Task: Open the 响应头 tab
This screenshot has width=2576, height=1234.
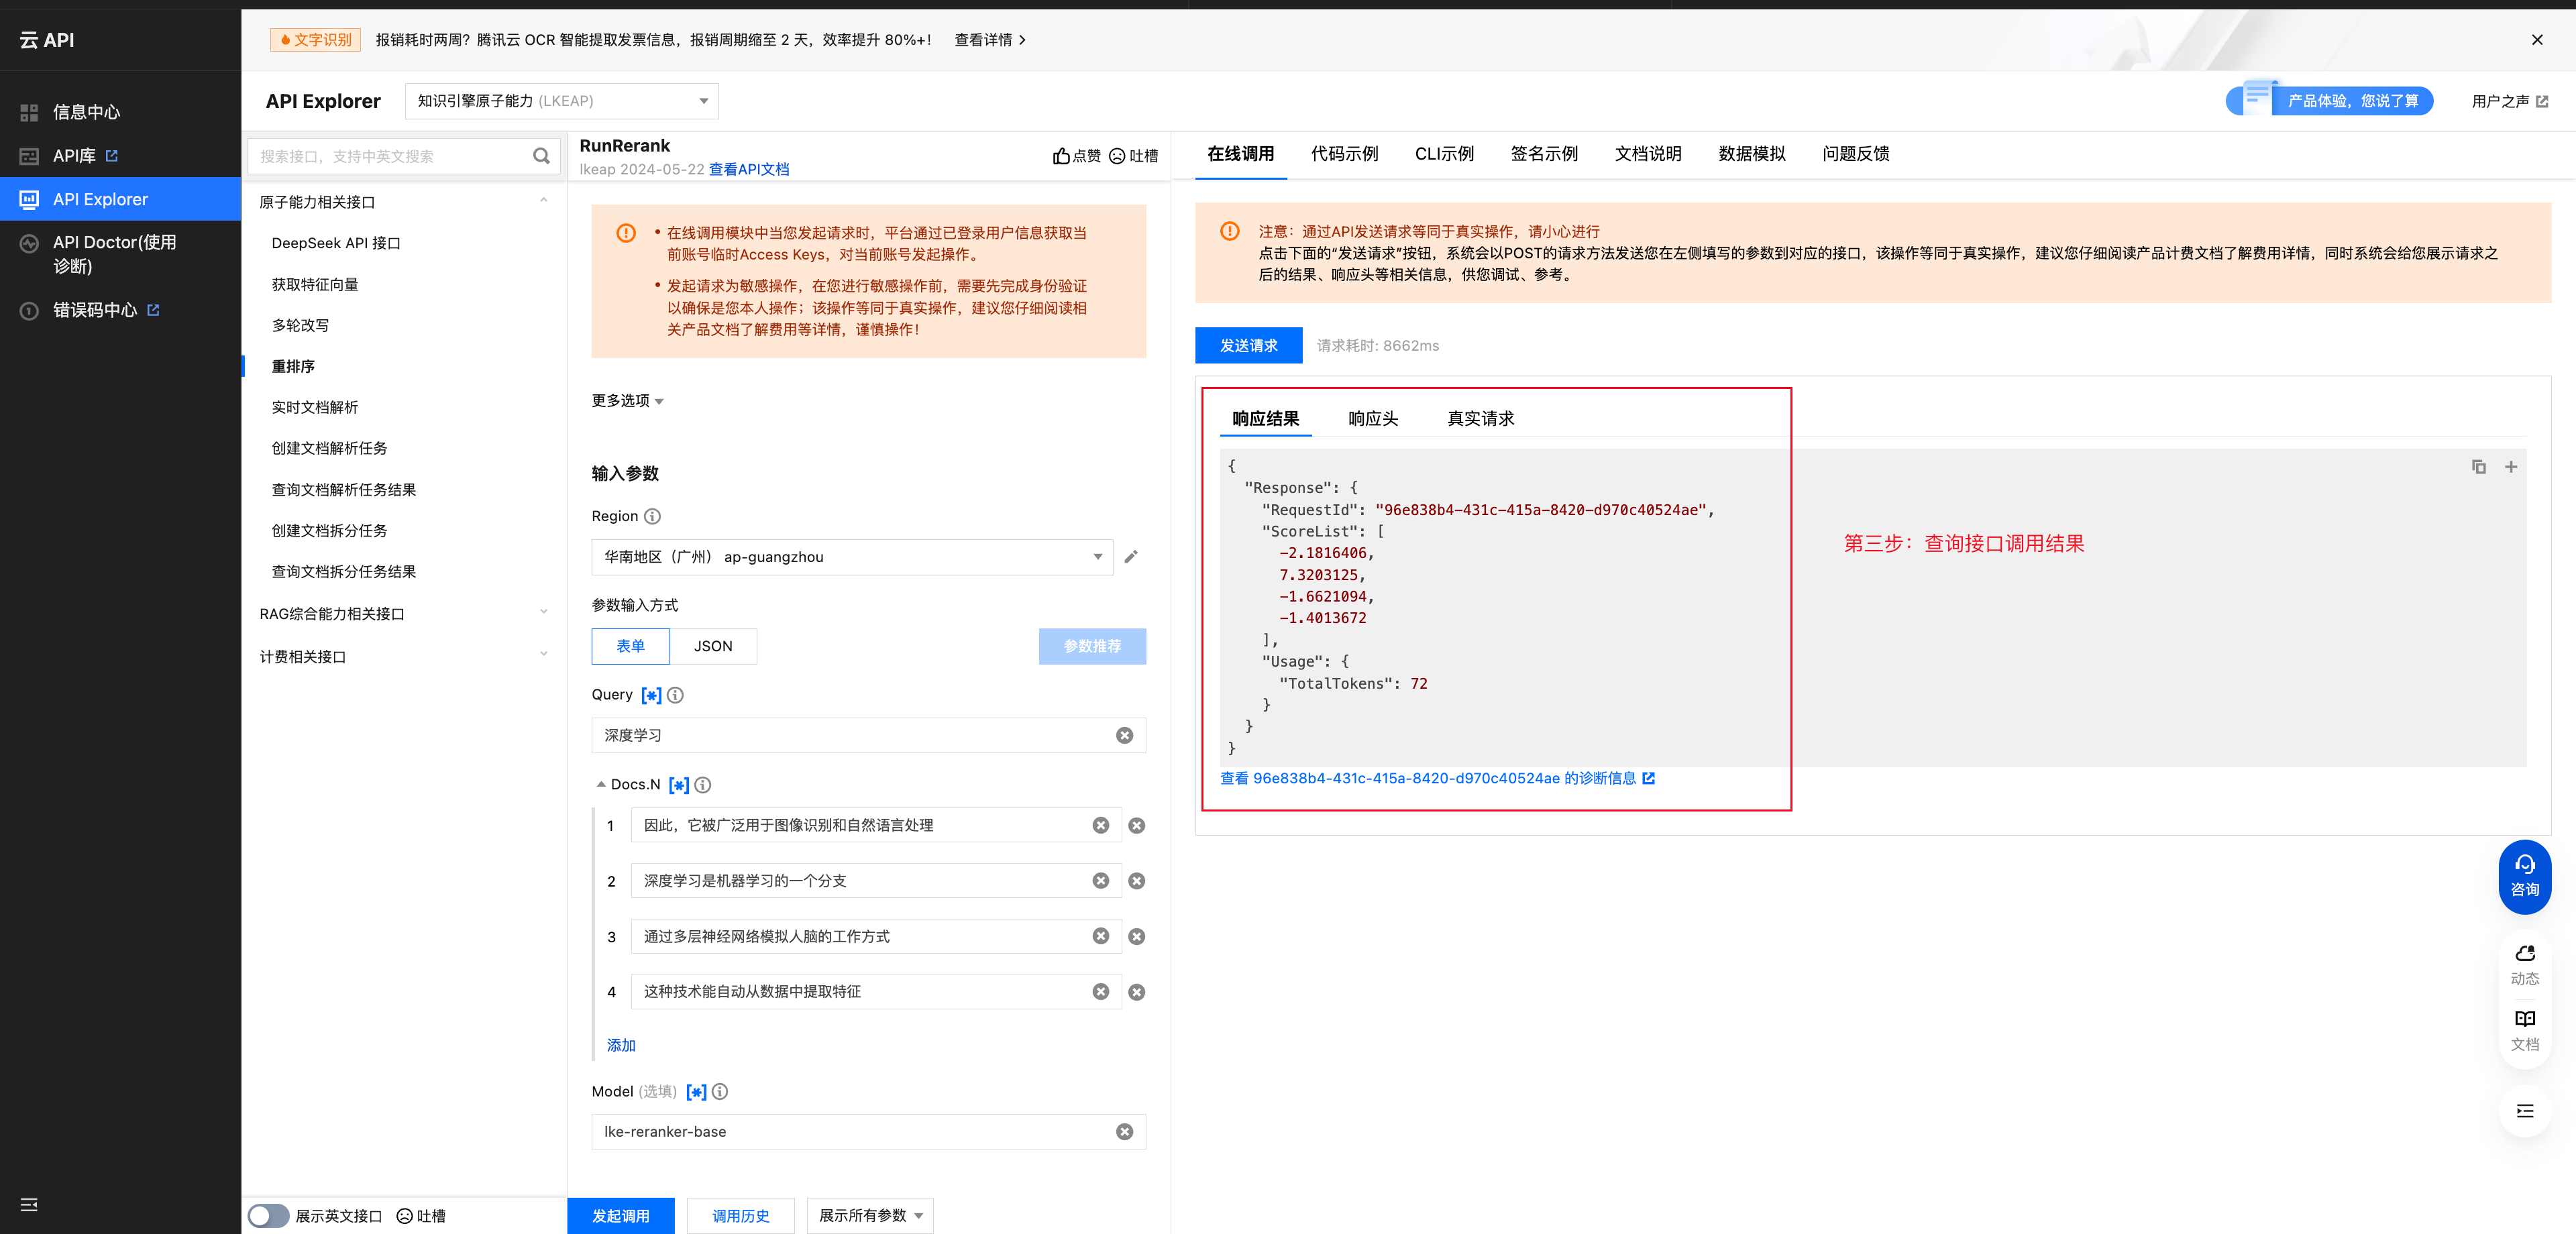Action: pos(1373,419)
